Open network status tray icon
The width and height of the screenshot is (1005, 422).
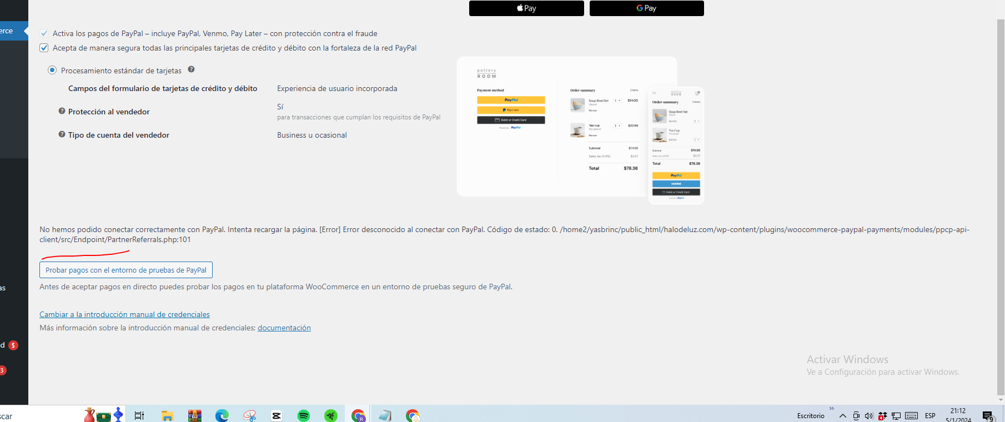coord(896,416)
